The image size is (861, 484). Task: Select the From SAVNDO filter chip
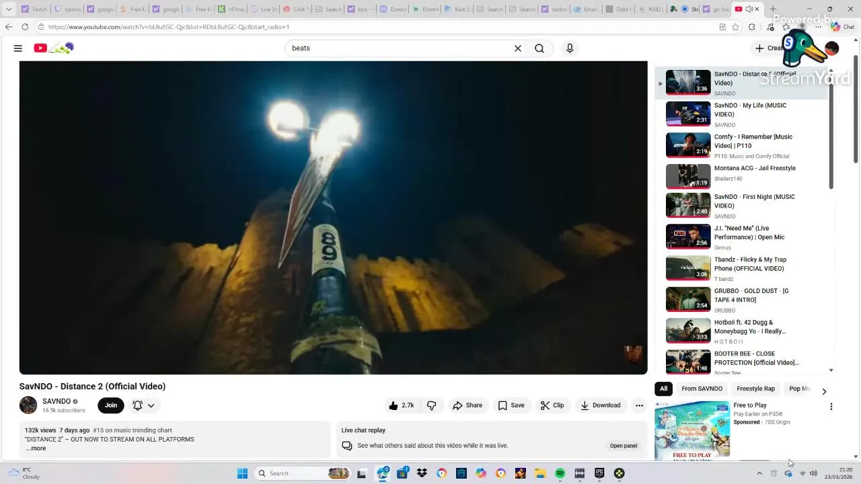click(702, 389)
